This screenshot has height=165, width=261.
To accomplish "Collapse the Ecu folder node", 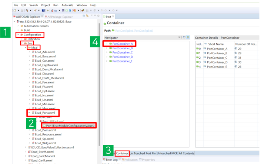I will (22, 43).
